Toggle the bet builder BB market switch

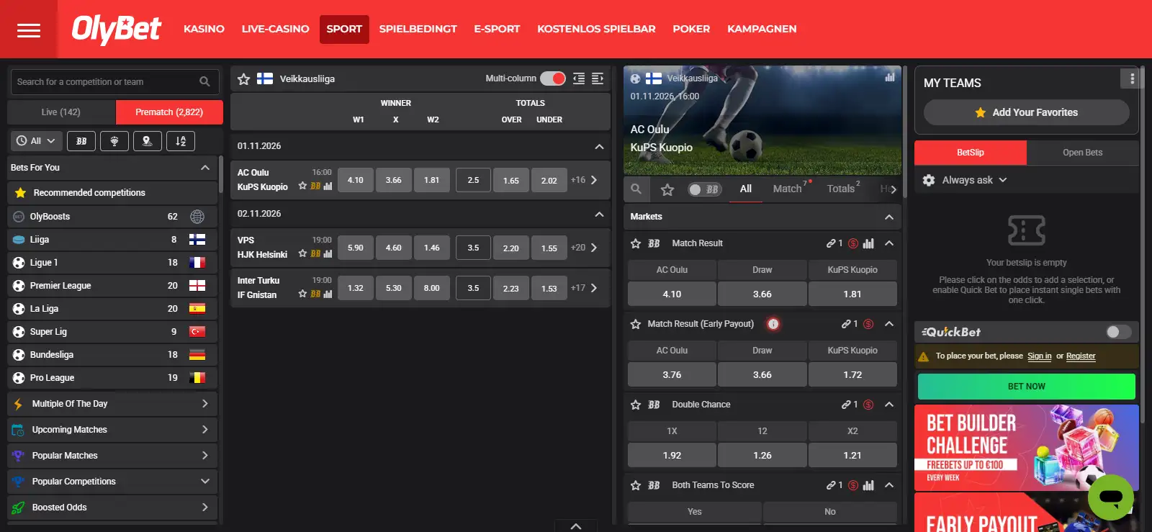[704, 189]
